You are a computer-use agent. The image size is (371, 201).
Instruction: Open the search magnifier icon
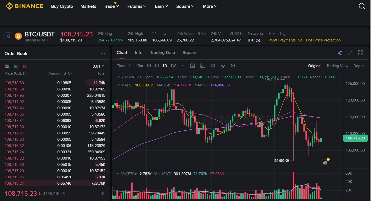tap(362, 6)
